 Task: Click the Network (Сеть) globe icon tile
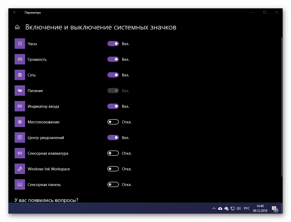click(20, 75)
